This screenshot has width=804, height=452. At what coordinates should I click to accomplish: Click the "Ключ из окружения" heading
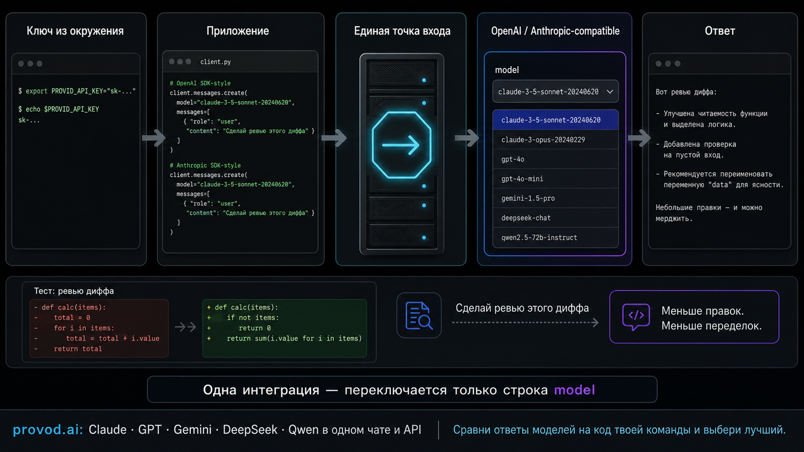[75, 31]
